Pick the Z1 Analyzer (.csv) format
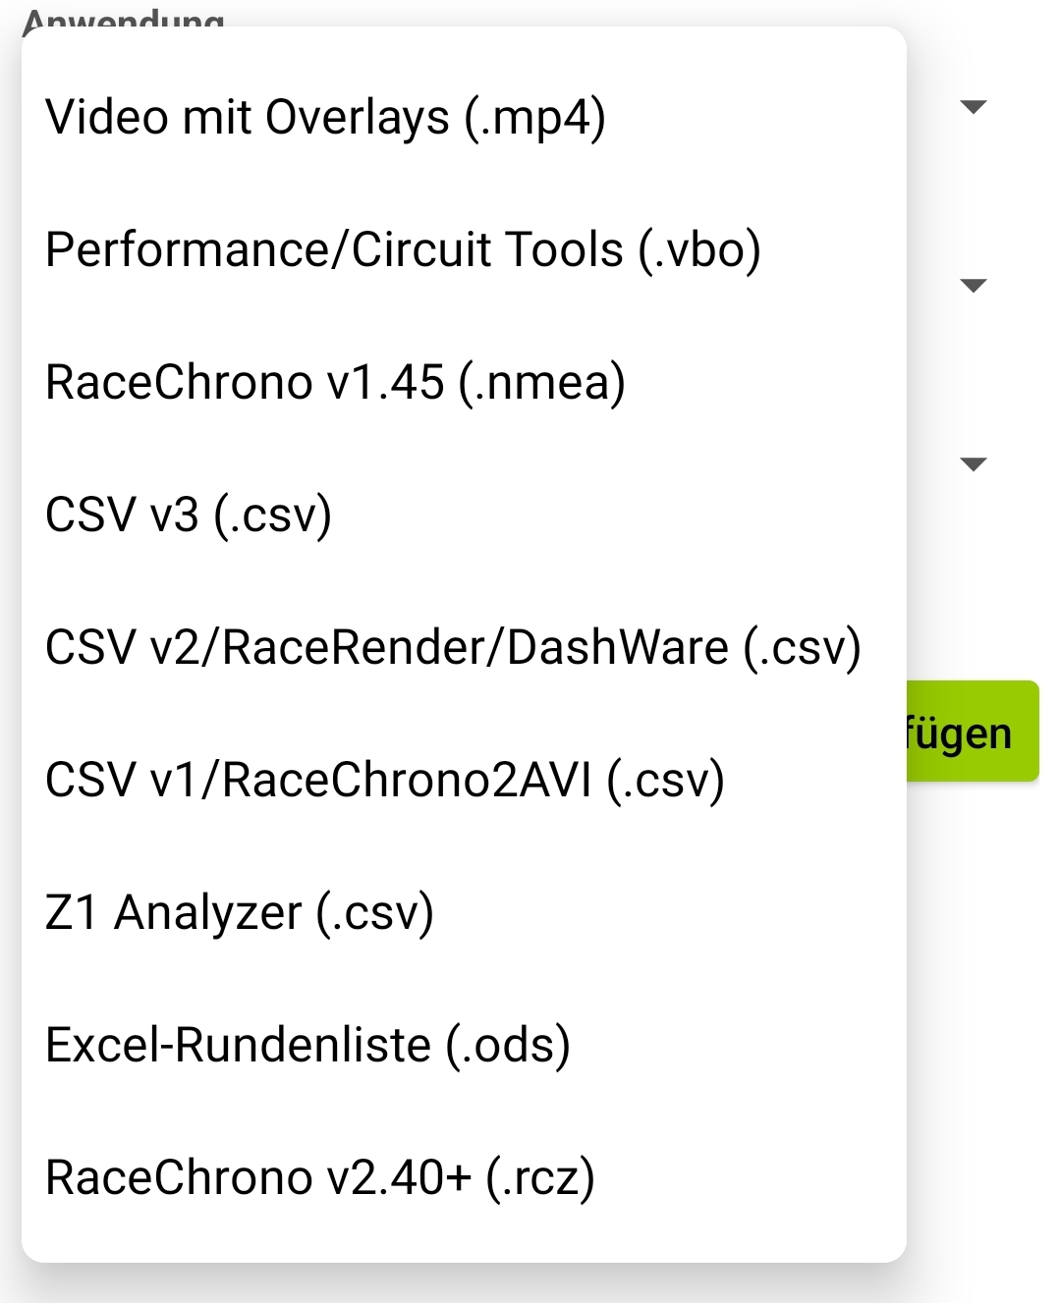The height and width of the screenshot is (1303, 1060). coord(240,913)
